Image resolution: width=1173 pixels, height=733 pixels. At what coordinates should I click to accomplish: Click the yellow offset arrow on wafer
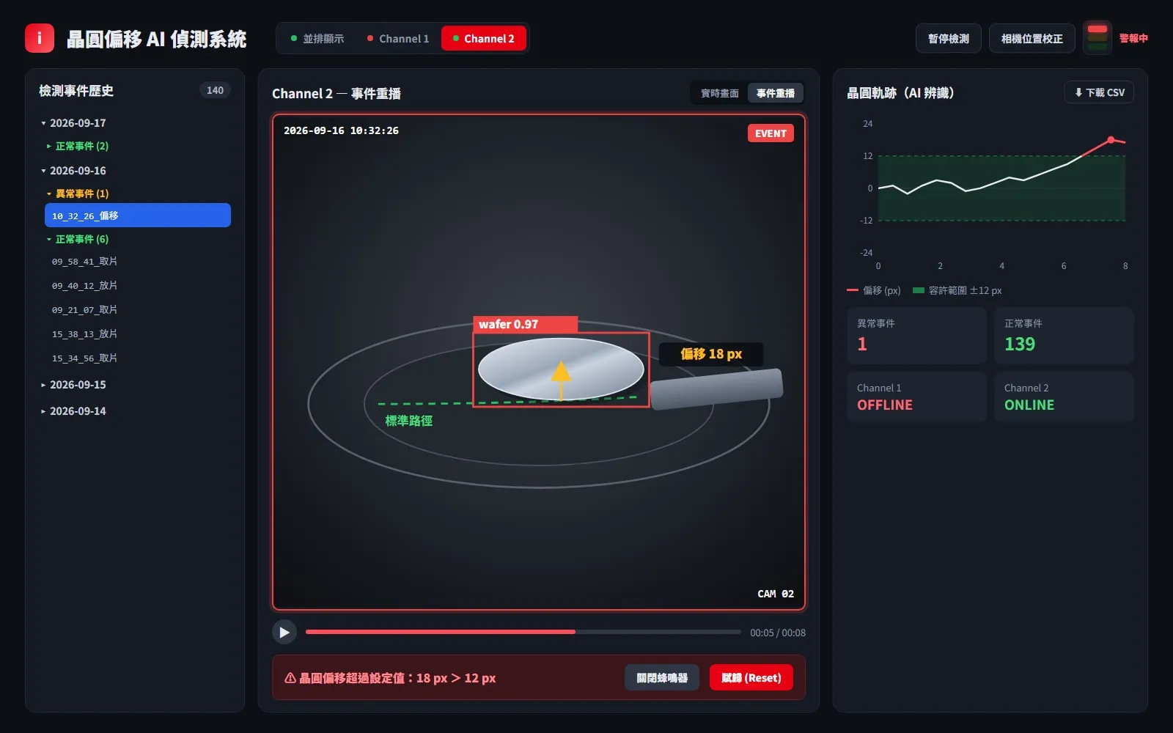click(x=561, y=380)
